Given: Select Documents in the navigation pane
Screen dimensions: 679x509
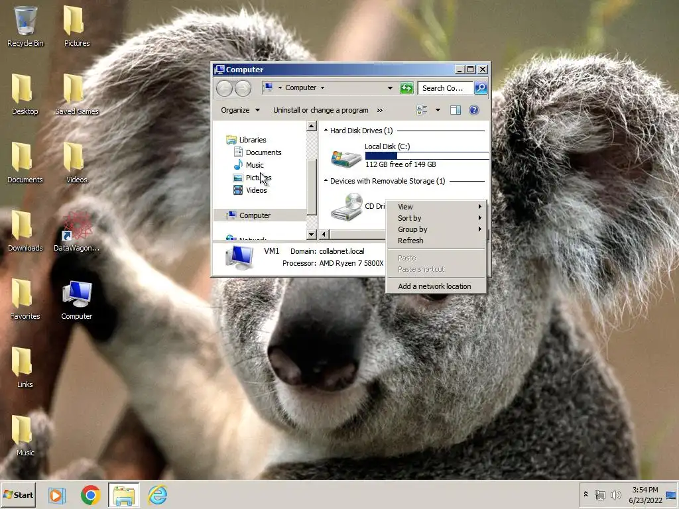Looking at the screenshot, I should (263, 152).
